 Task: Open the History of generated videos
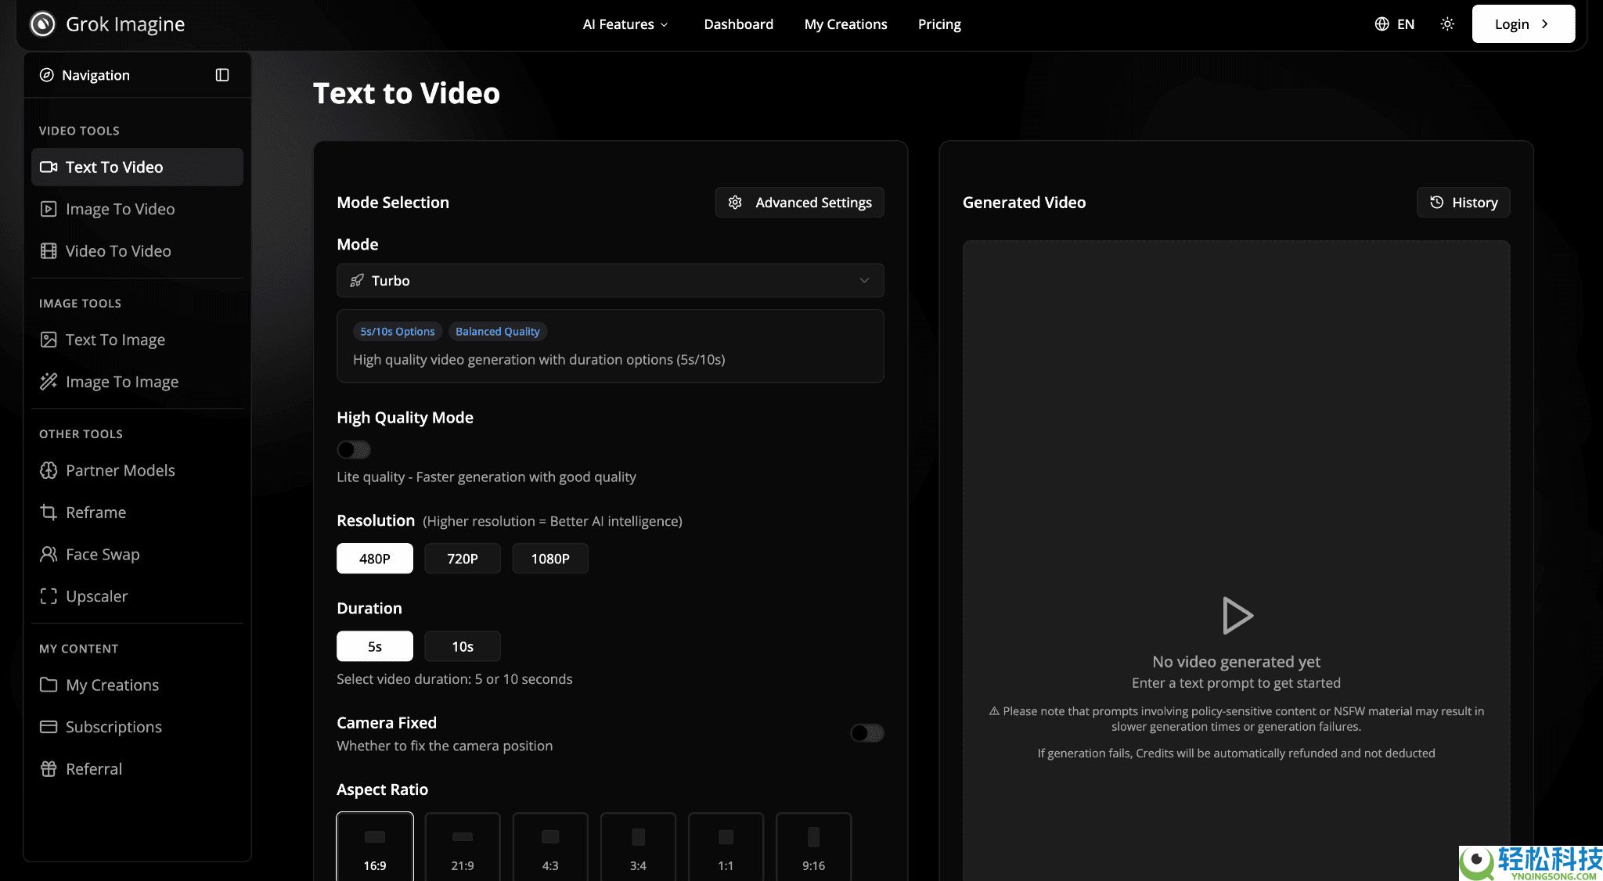click(x=1463, y=203)
